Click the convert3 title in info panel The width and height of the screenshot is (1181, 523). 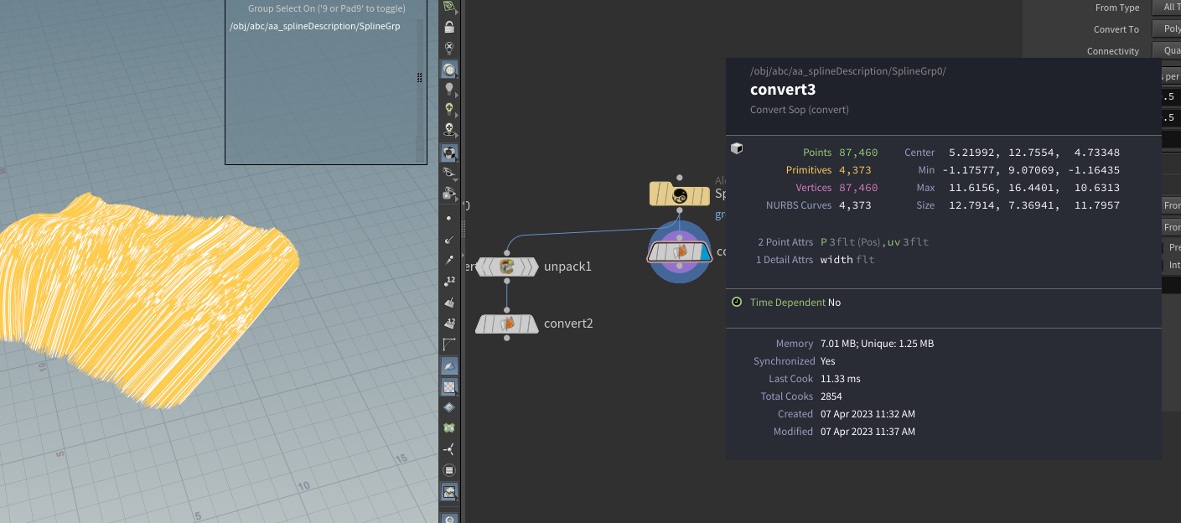tap(783, 90)
